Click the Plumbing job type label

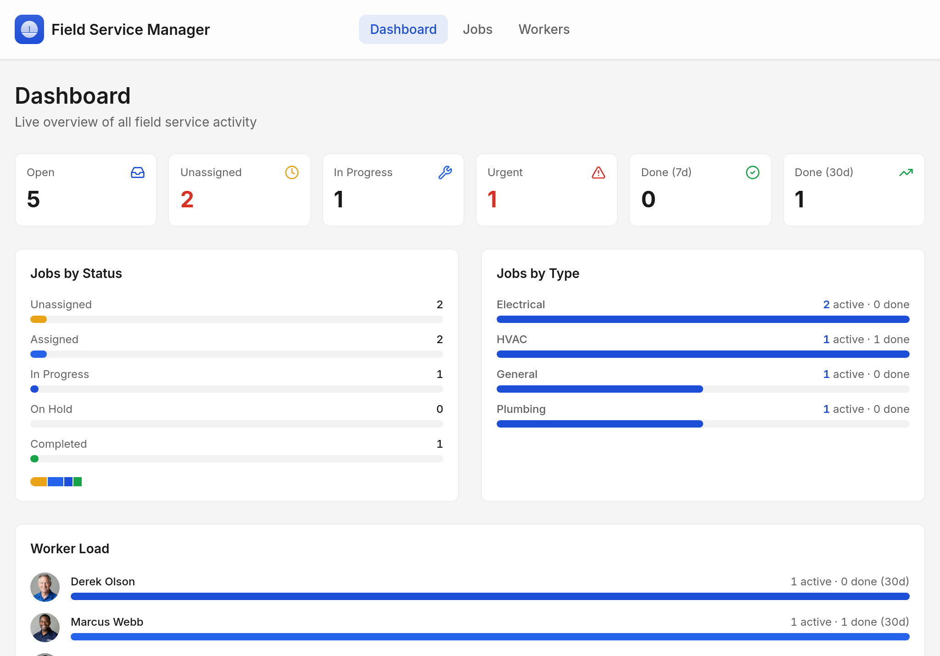(521, 409)
